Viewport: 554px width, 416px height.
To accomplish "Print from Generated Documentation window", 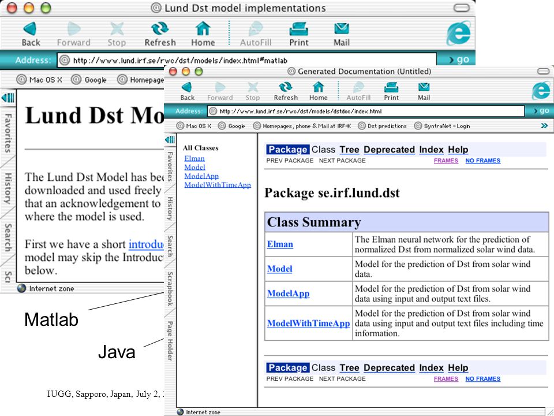I will (x=391, y=92).
